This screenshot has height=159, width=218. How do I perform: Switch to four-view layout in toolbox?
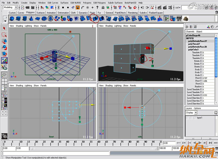(x=4, y=81)
